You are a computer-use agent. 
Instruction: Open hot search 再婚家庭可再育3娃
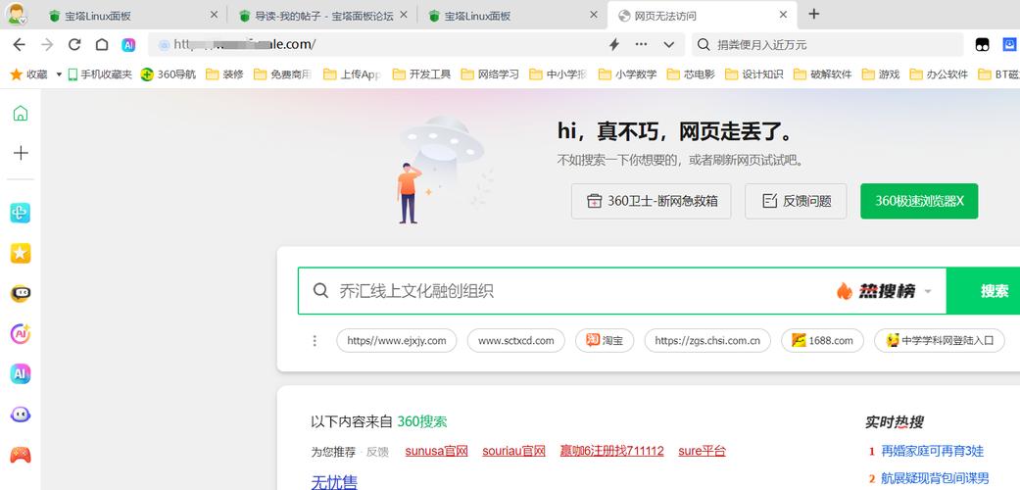click(932, 451)
